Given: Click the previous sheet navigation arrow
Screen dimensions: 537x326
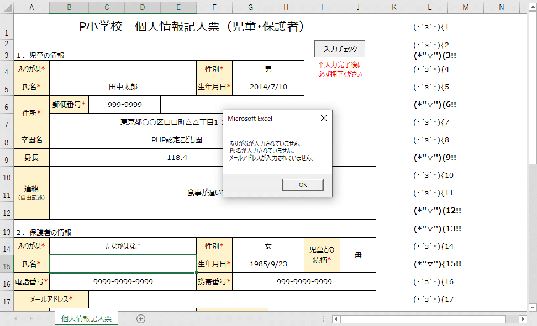Looking at the screenshot, I should tap(16, 318).
